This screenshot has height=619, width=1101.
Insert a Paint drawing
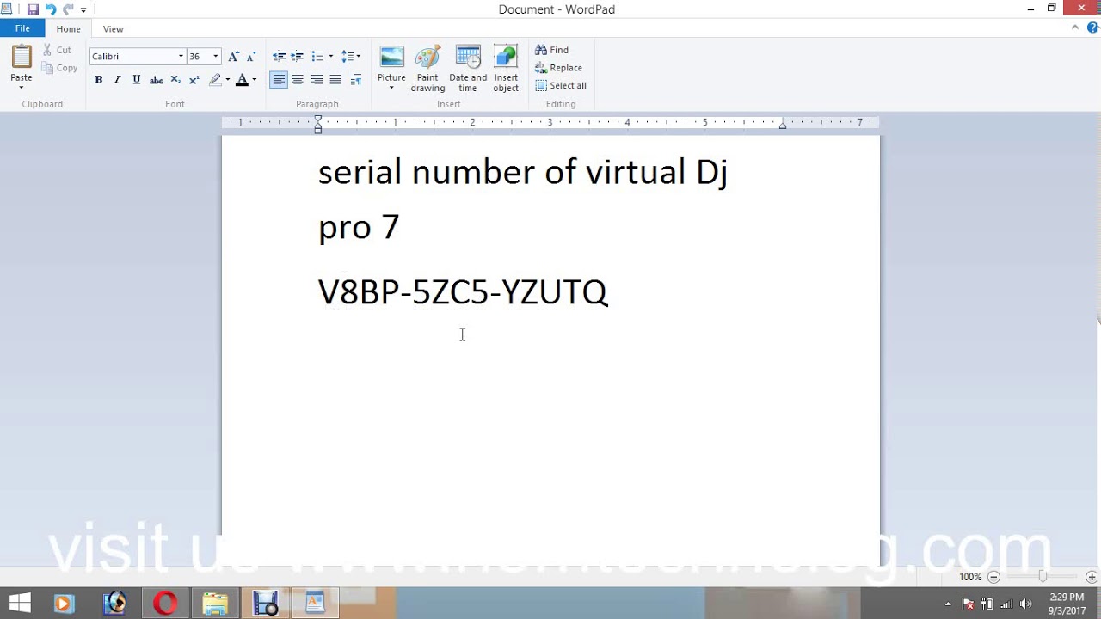pos(427,69)
